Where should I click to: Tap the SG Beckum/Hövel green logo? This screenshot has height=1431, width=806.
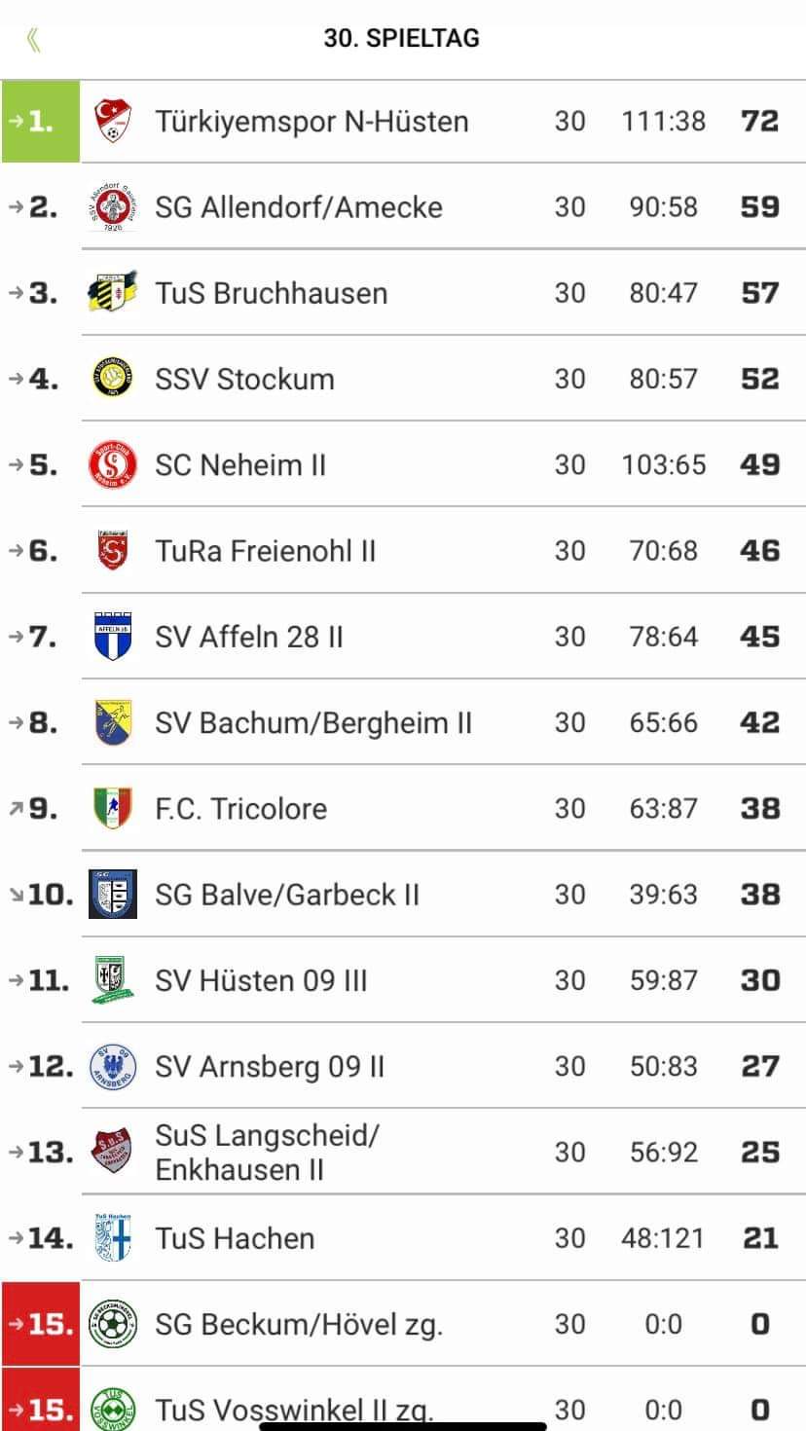[112, 1323]
